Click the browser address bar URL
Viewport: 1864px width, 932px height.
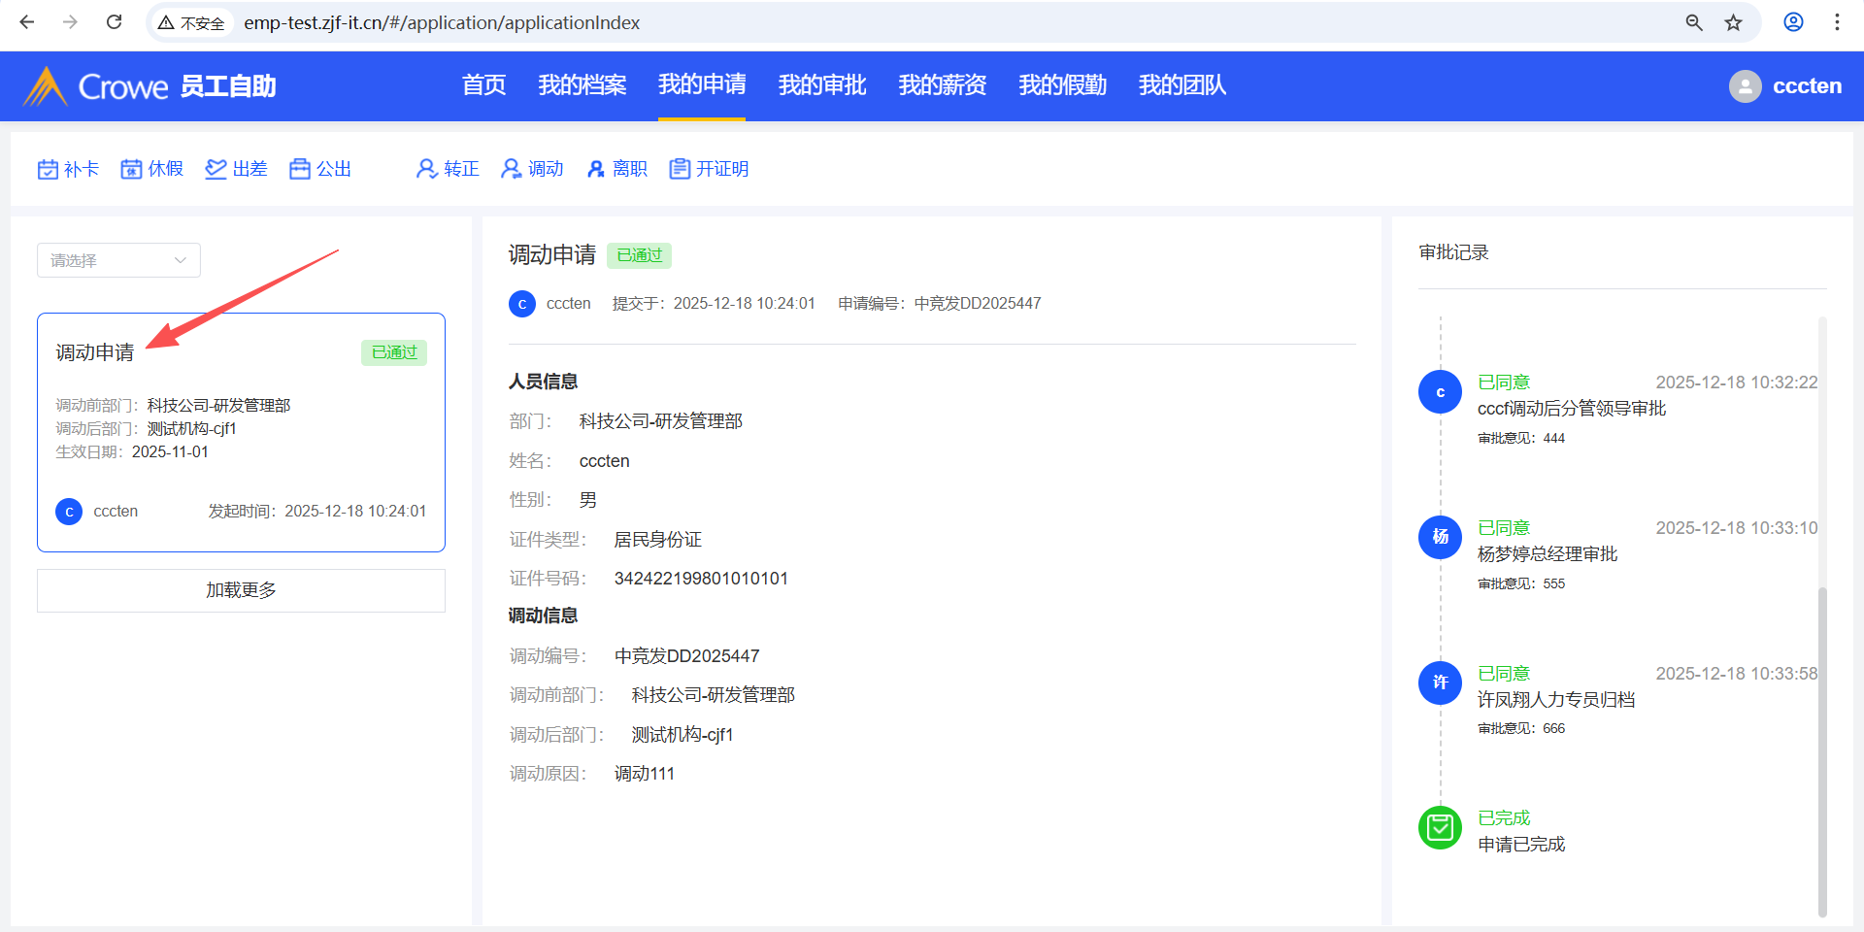point(442,22)
